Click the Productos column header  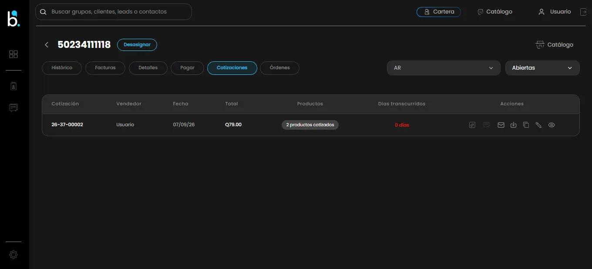click(x=310, y=104)
